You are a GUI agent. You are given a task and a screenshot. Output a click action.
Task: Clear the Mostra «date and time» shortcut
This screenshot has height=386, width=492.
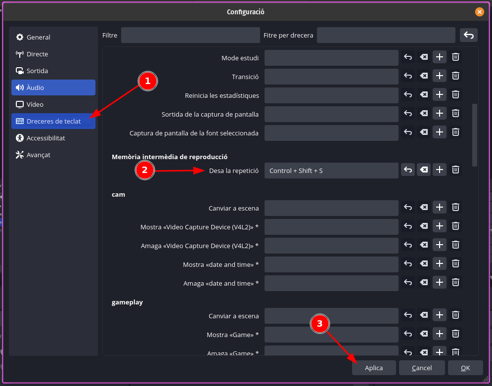coord(424,264)
